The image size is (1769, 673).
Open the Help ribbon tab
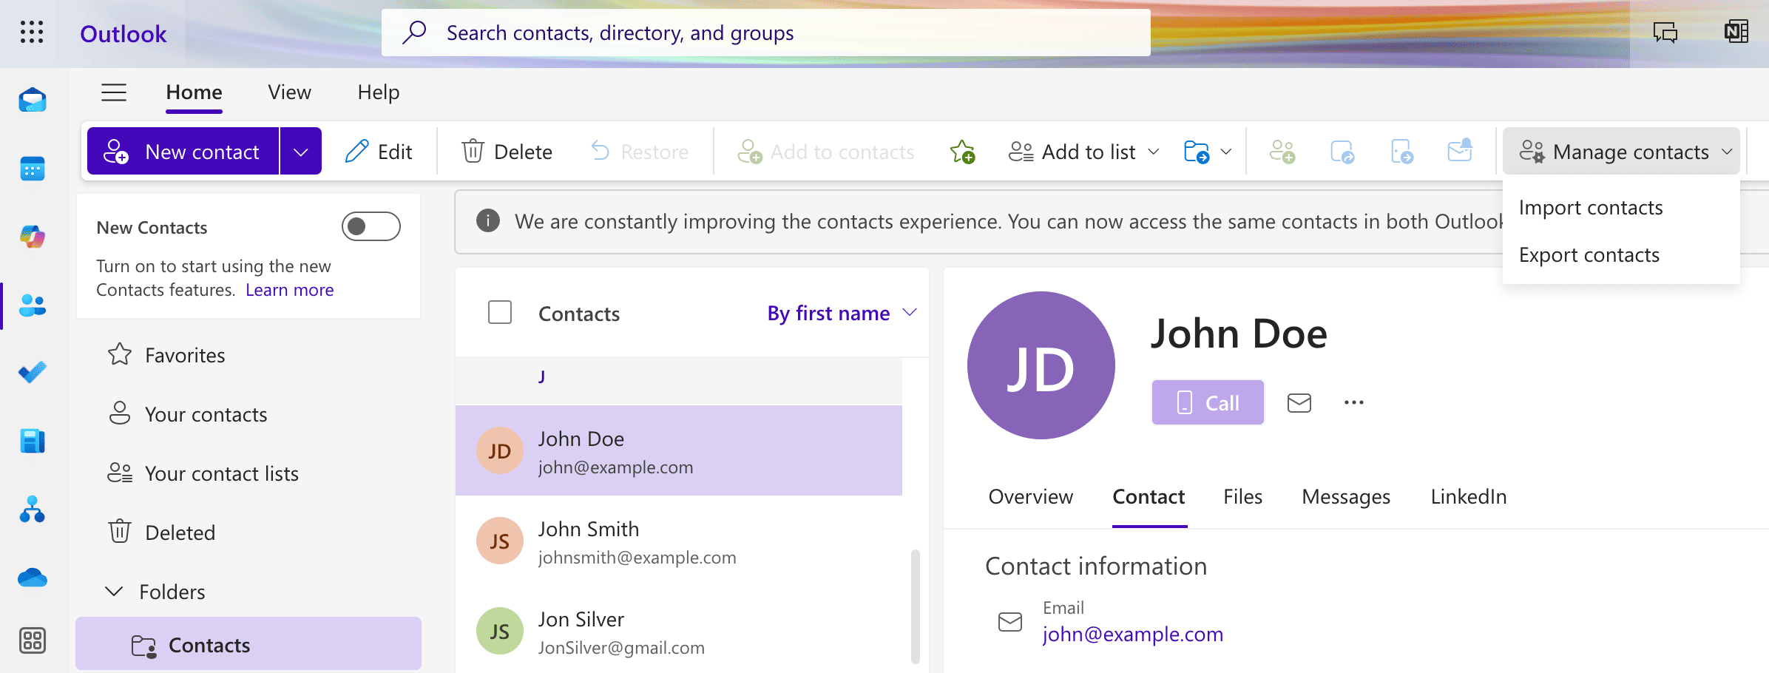tap(378, 92)
